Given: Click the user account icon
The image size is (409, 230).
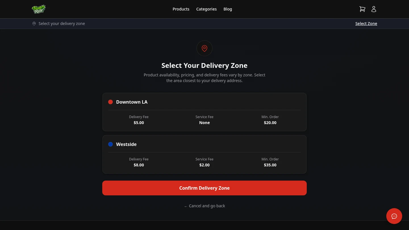Looking at the screenshot, I should point(373,9).
